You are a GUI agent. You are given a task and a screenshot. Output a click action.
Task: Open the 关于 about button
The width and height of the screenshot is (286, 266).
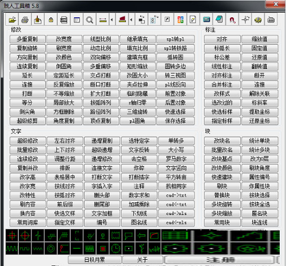pyautogui.click(x=142, y=260)
